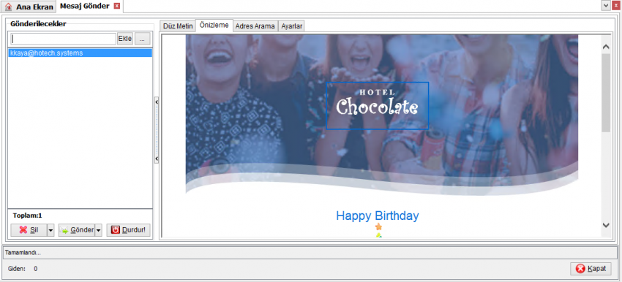Click the ellipsis browse button next to Ekle
This screenshot has height=282, width=622.
click(x=142, y=39)
